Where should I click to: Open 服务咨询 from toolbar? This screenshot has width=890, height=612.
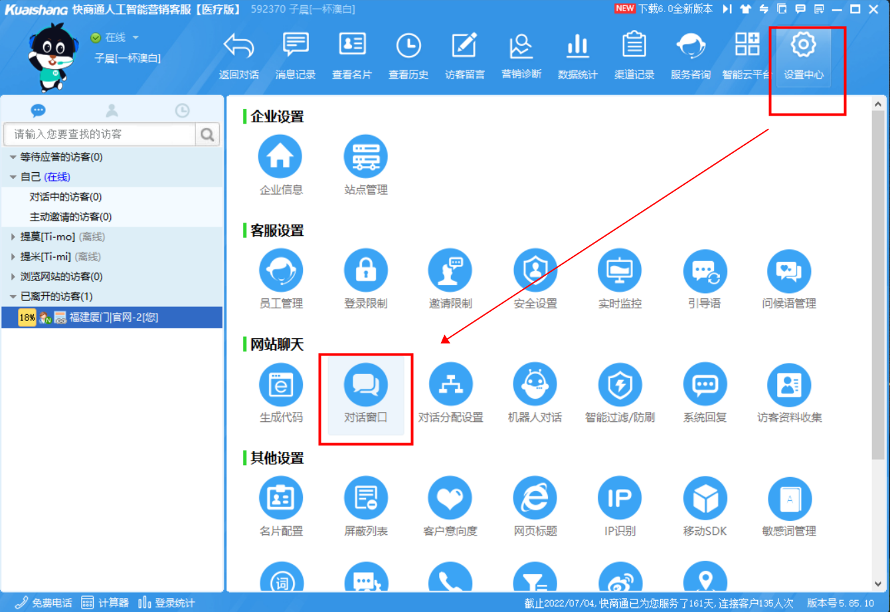(x=691, y=56)
